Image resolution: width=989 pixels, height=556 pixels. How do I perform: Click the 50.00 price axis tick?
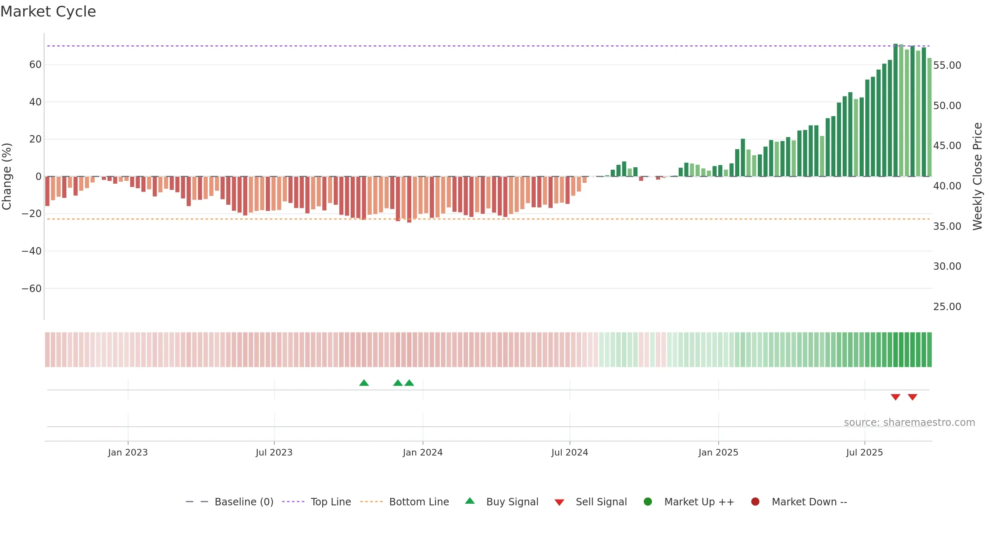tap(947, 105)
